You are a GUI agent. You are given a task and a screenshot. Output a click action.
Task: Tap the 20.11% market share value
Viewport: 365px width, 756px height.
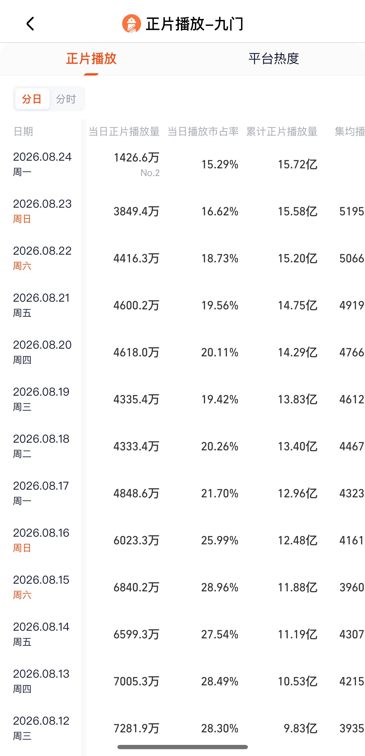pos(220,352)
